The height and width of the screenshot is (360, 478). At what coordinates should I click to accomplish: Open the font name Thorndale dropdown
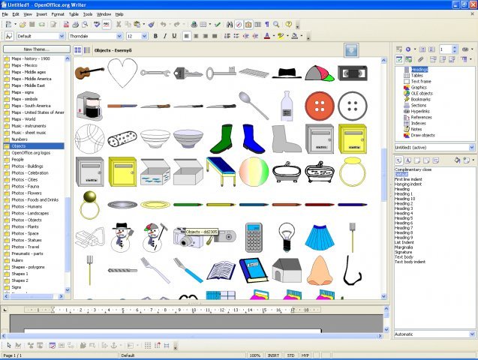pos(119,36)
